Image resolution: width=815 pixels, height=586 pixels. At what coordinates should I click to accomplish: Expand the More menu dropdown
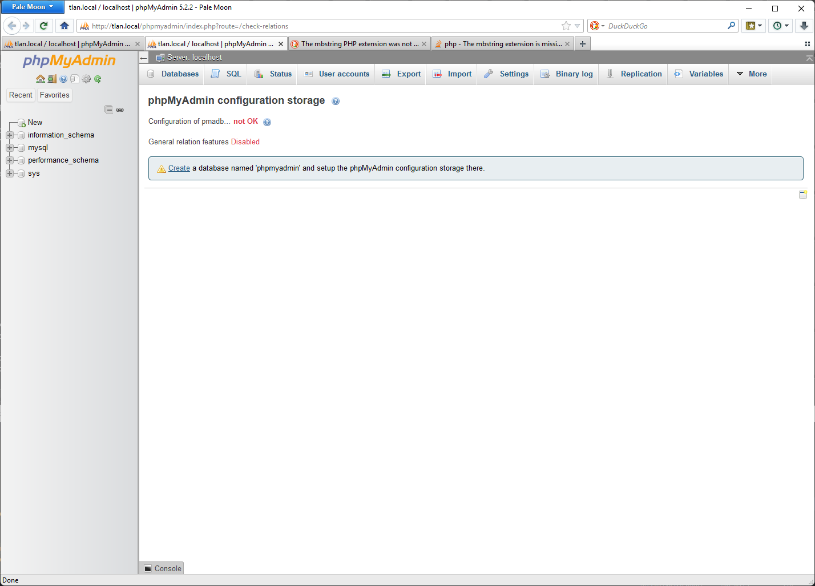pos(751,74)
